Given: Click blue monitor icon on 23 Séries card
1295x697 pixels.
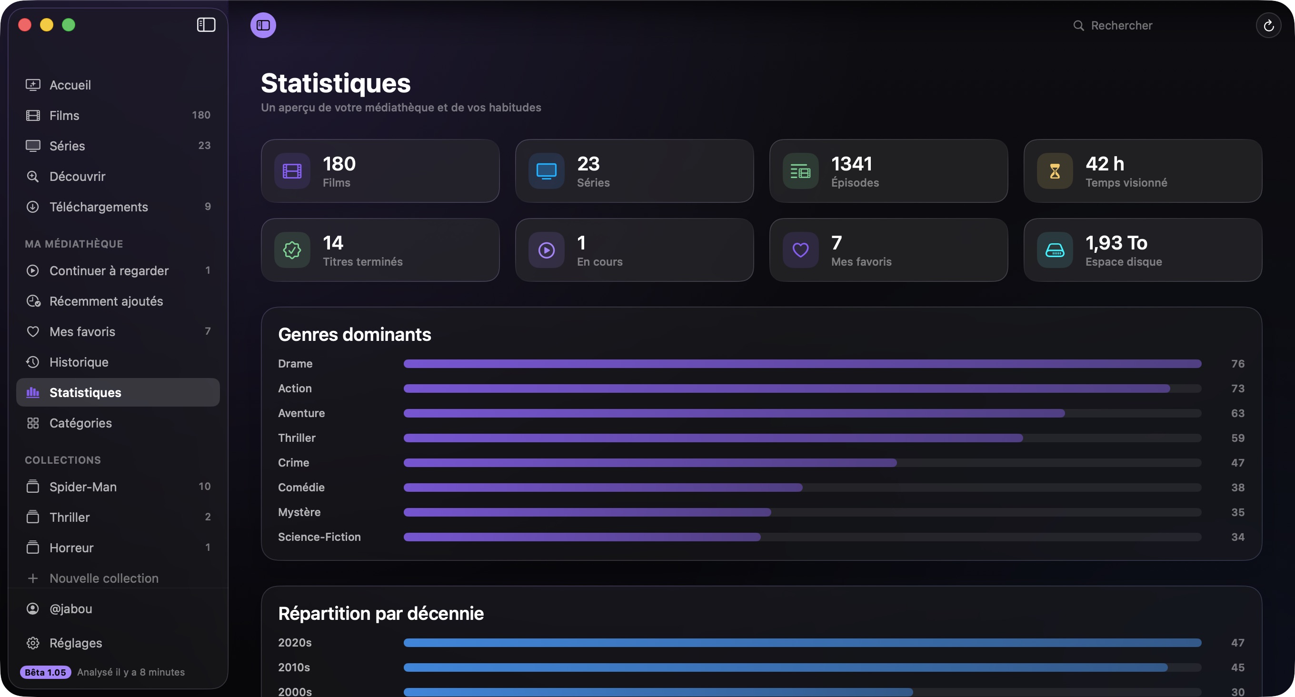Looking at the screenshot, I should tap(547, 171).
